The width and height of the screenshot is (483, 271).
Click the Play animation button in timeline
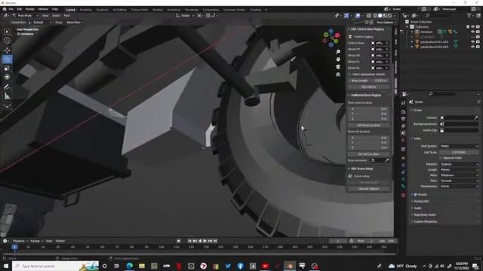point(205,241)
